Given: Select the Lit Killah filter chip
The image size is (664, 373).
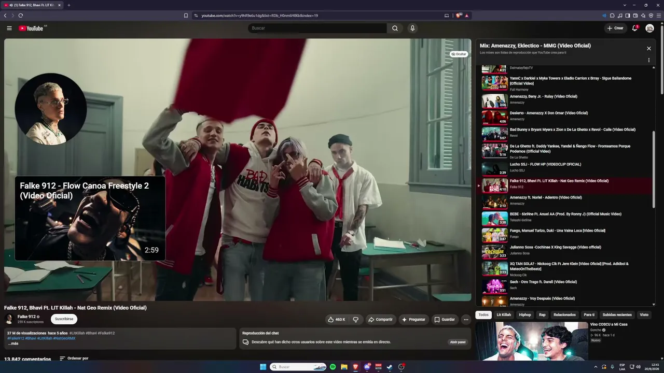Looking at the screenshot, I should click(504, 314).
